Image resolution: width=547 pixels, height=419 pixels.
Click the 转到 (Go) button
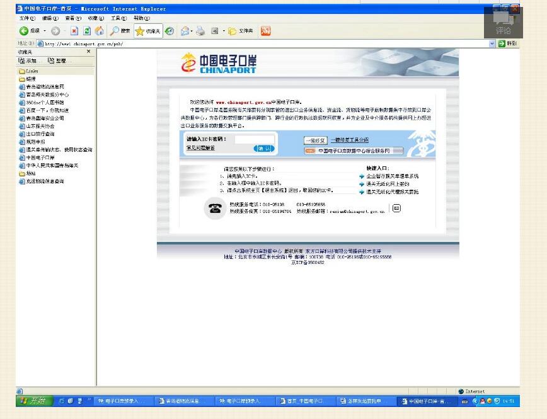(508, 43)
